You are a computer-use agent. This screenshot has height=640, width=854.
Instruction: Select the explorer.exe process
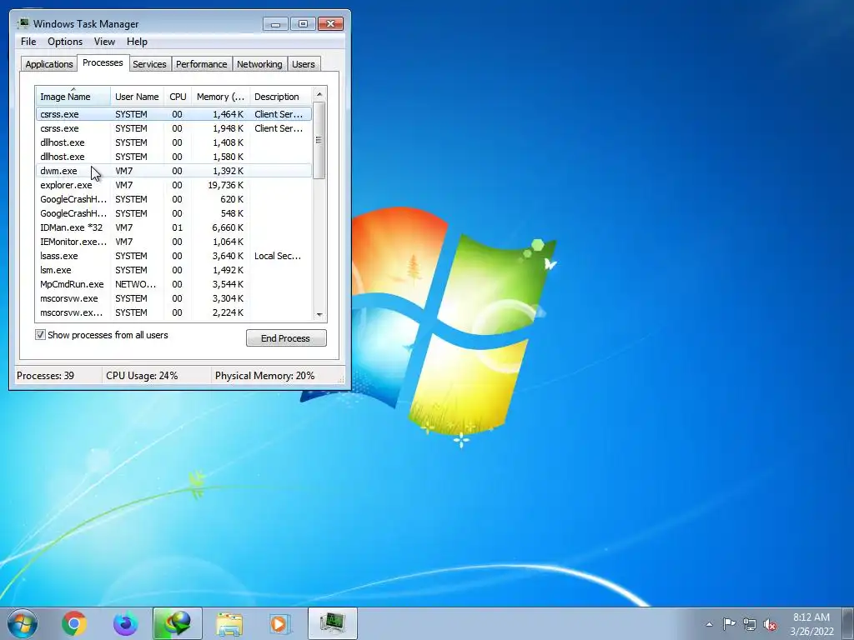(x=173, y=185)
